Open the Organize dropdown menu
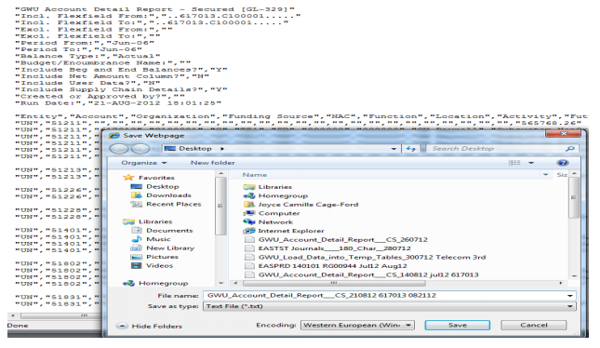Viewport: 600px width, 348px height. coord(144,163)
